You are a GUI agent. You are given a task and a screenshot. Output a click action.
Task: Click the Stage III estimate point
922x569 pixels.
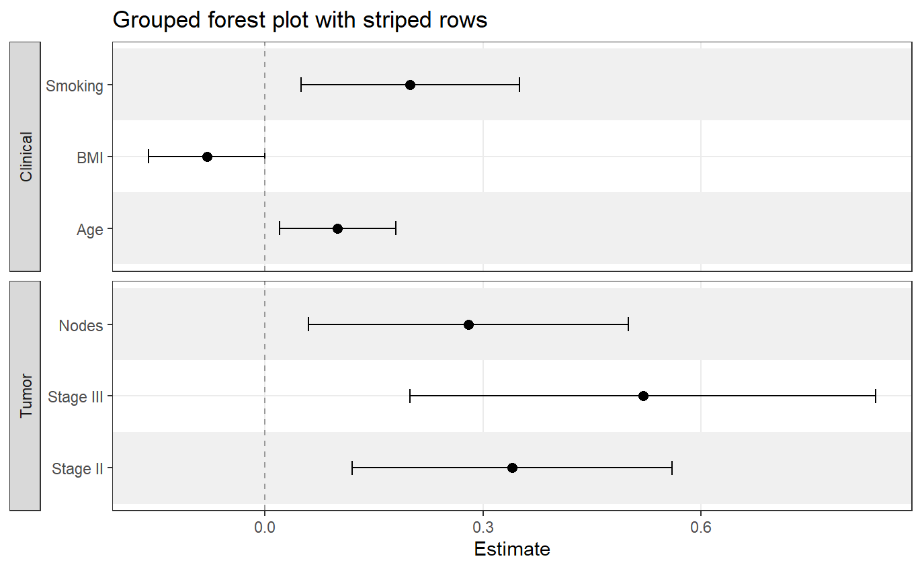[643, 396]
